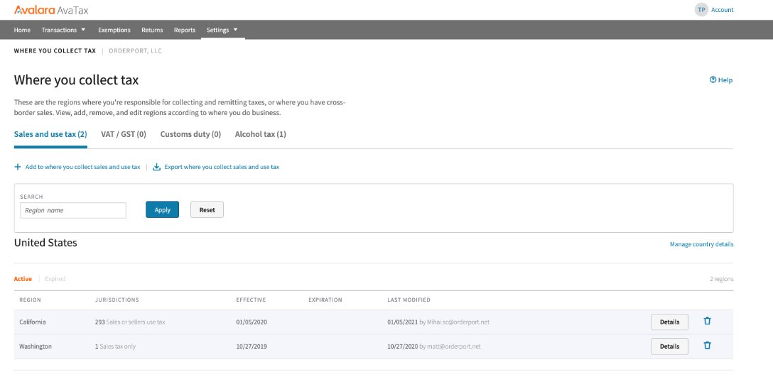
Task: Click the plus icon to add a region
Action: coord(18,167)
